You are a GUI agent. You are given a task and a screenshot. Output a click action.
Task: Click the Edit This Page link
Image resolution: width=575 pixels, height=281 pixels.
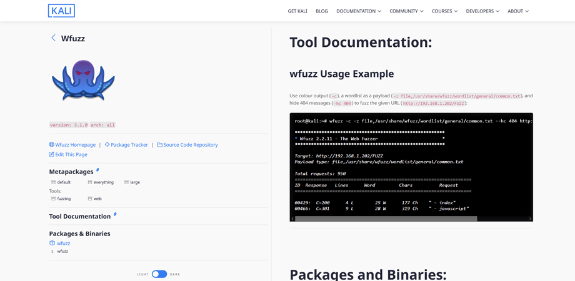pos(71,154)
